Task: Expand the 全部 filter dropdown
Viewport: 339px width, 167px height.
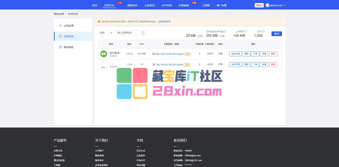Action: 106,33
